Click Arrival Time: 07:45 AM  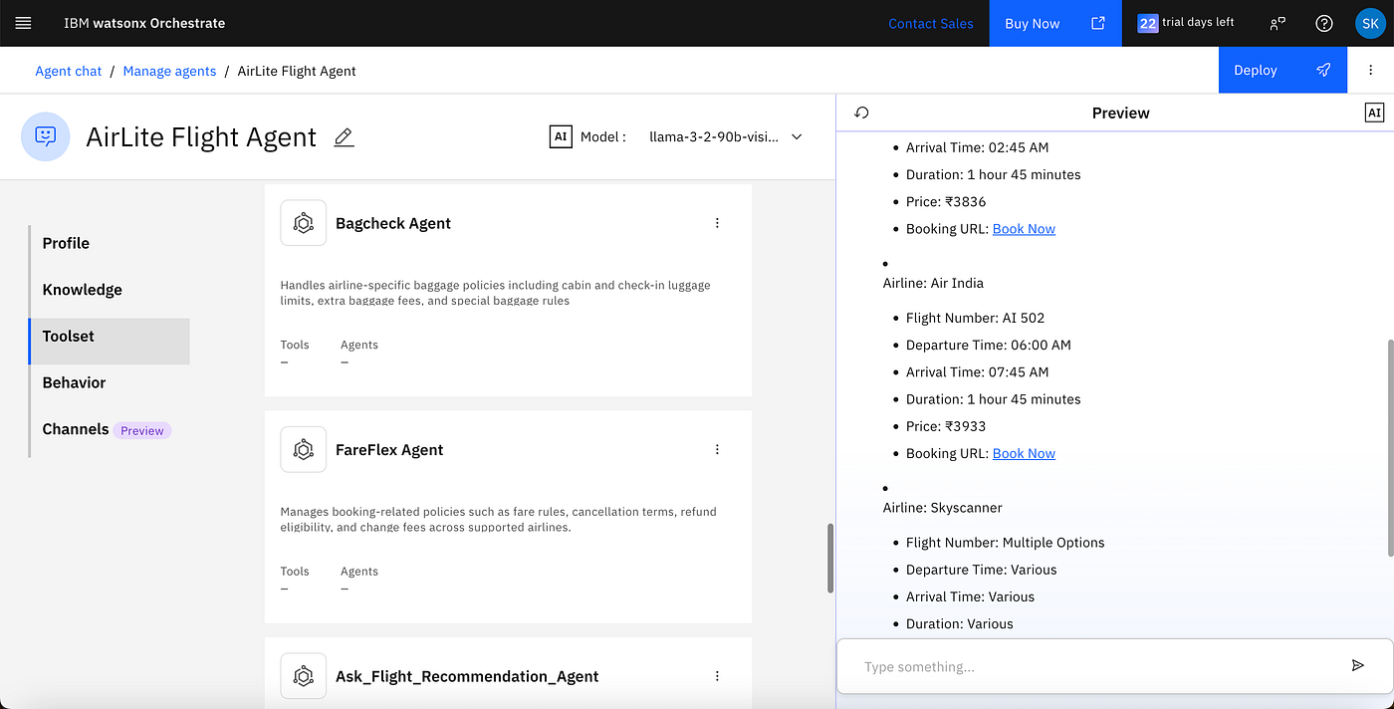tap(978, 372)
